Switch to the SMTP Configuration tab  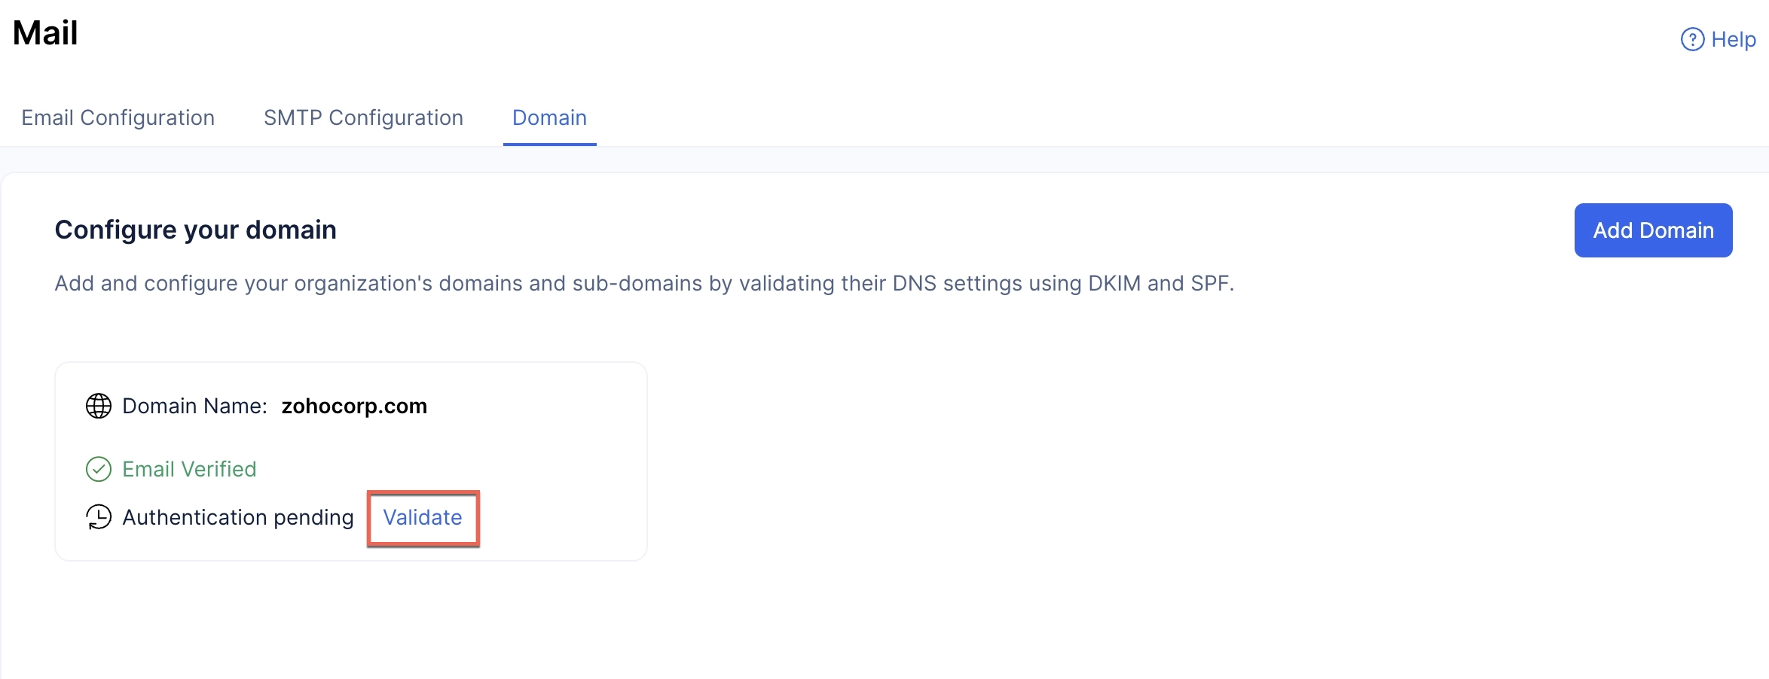click(363, 117)
